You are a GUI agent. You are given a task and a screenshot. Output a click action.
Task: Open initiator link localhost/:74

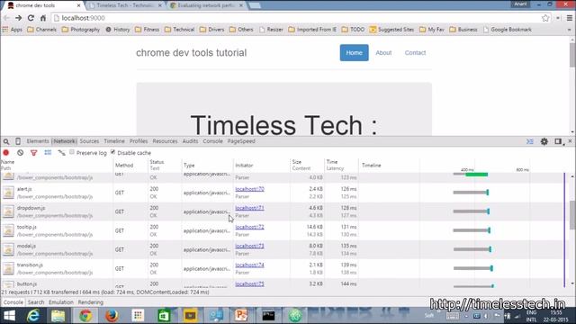point(250,265)
